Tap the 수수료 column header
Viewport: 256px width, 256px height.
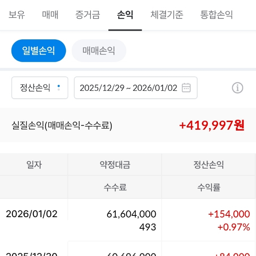coord(115,187)
